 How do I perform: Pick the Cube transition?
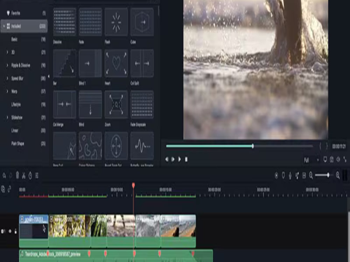142,22
